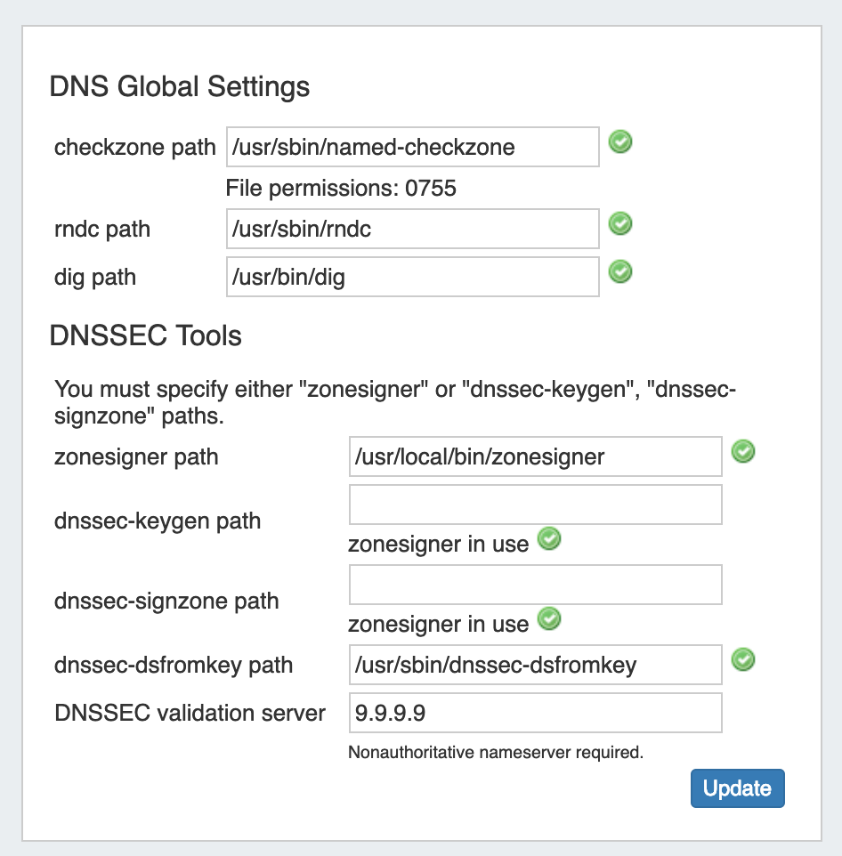The height and width of the screenshot is (856, 842).
Task: Click the valid checkmark beside dig path
Action: tap(620, 271)
